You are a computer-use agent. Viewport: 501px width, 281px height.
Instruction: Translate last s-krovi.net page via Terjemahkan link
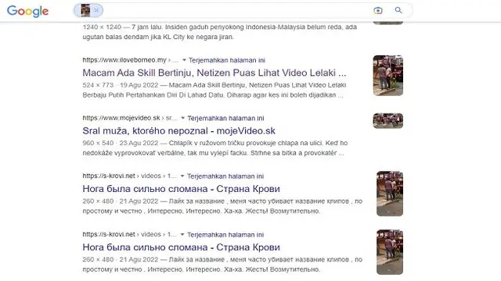225,235
